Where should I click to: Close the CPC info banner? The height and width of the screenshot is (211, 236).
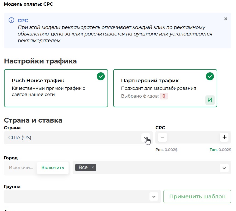point(226,19)
